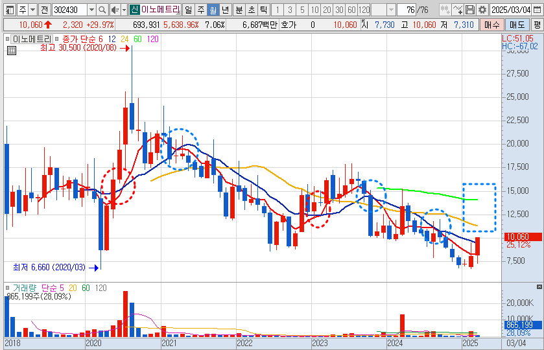544x350 pixels.
Task: Click the 신 badge next to stock name
Action: point(134,10)
